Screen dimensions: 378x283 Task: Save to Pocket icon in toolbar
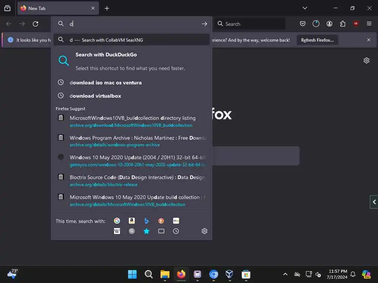click(303, 24)
